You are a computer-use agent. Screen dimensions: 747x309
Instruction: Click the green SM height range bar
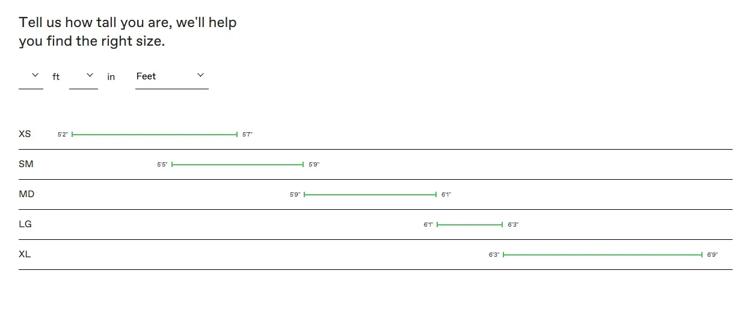(238, 165)
